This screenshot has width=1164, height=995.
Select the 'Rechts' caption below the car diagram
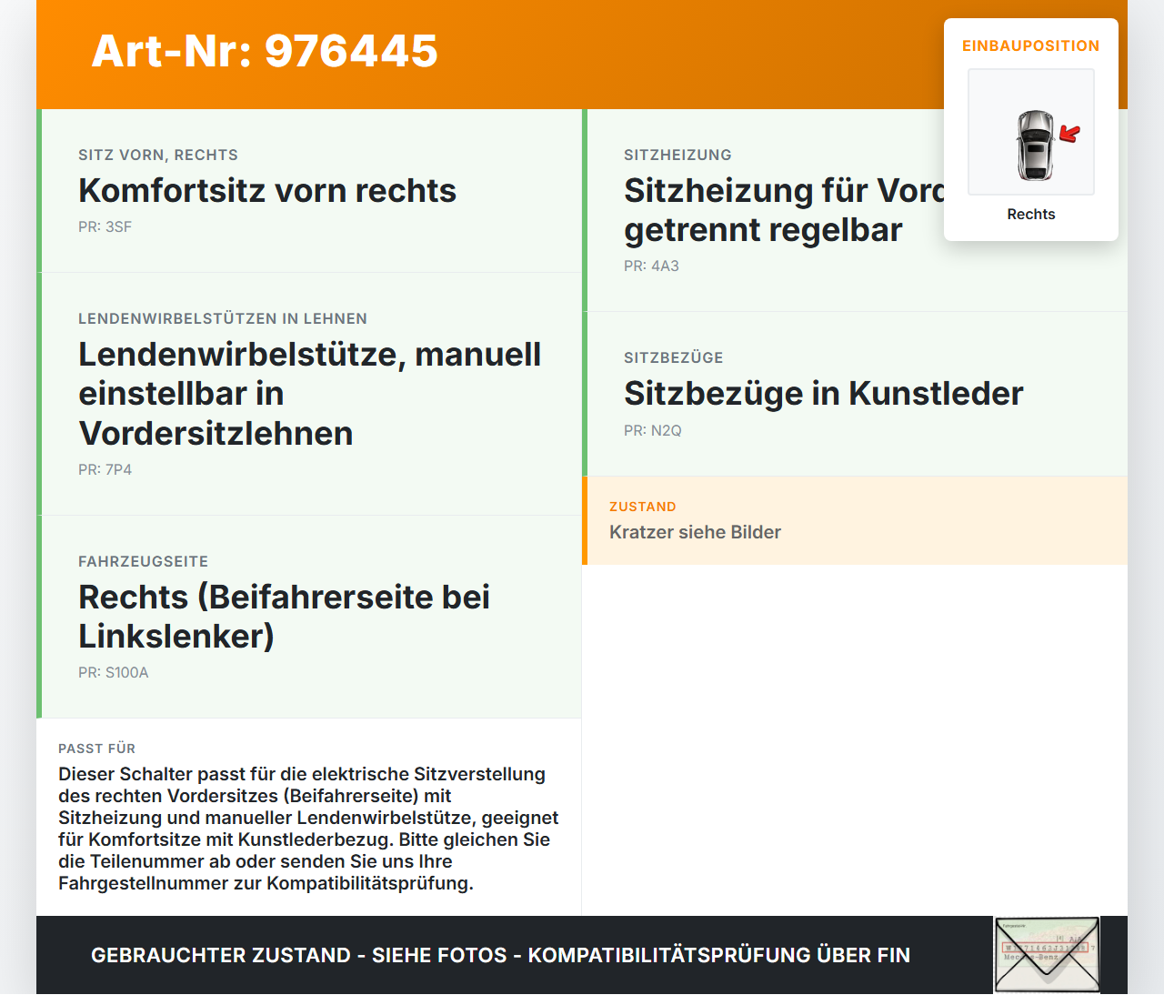1030,214
